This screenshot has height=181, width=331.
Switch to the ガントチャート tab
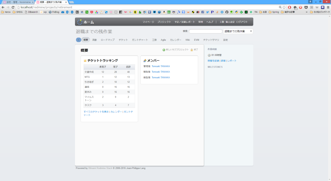(140, 40)
